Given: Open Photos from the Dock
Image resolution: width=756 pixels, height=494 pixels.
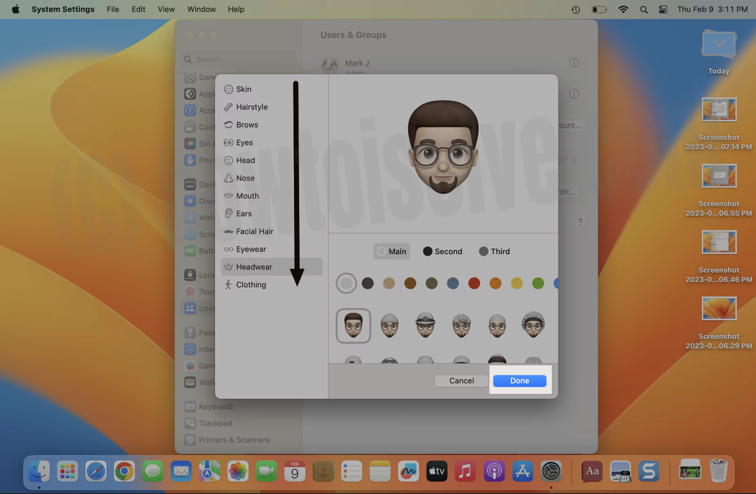Looking at the screenshot, I should tap(238, 472).
